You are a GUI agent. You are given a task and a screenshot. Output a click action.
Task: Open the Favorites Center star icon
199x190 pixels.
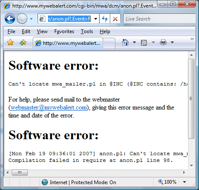tap(10, 42)
